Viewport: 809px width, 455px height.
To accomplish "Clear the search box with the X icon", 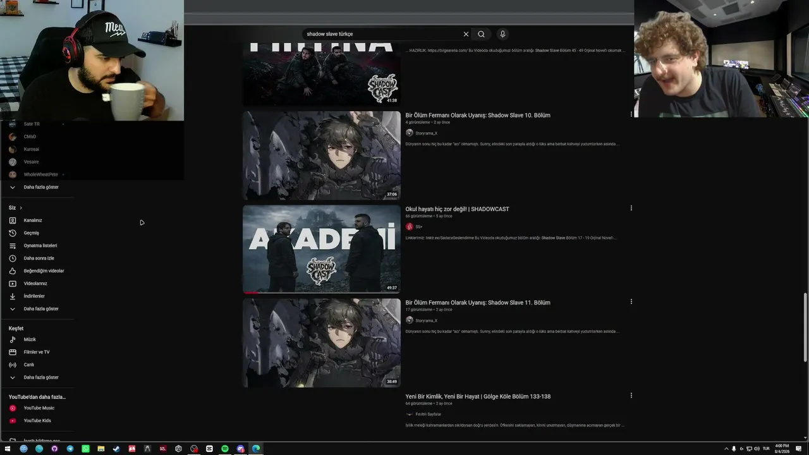I will pos(466,34).
